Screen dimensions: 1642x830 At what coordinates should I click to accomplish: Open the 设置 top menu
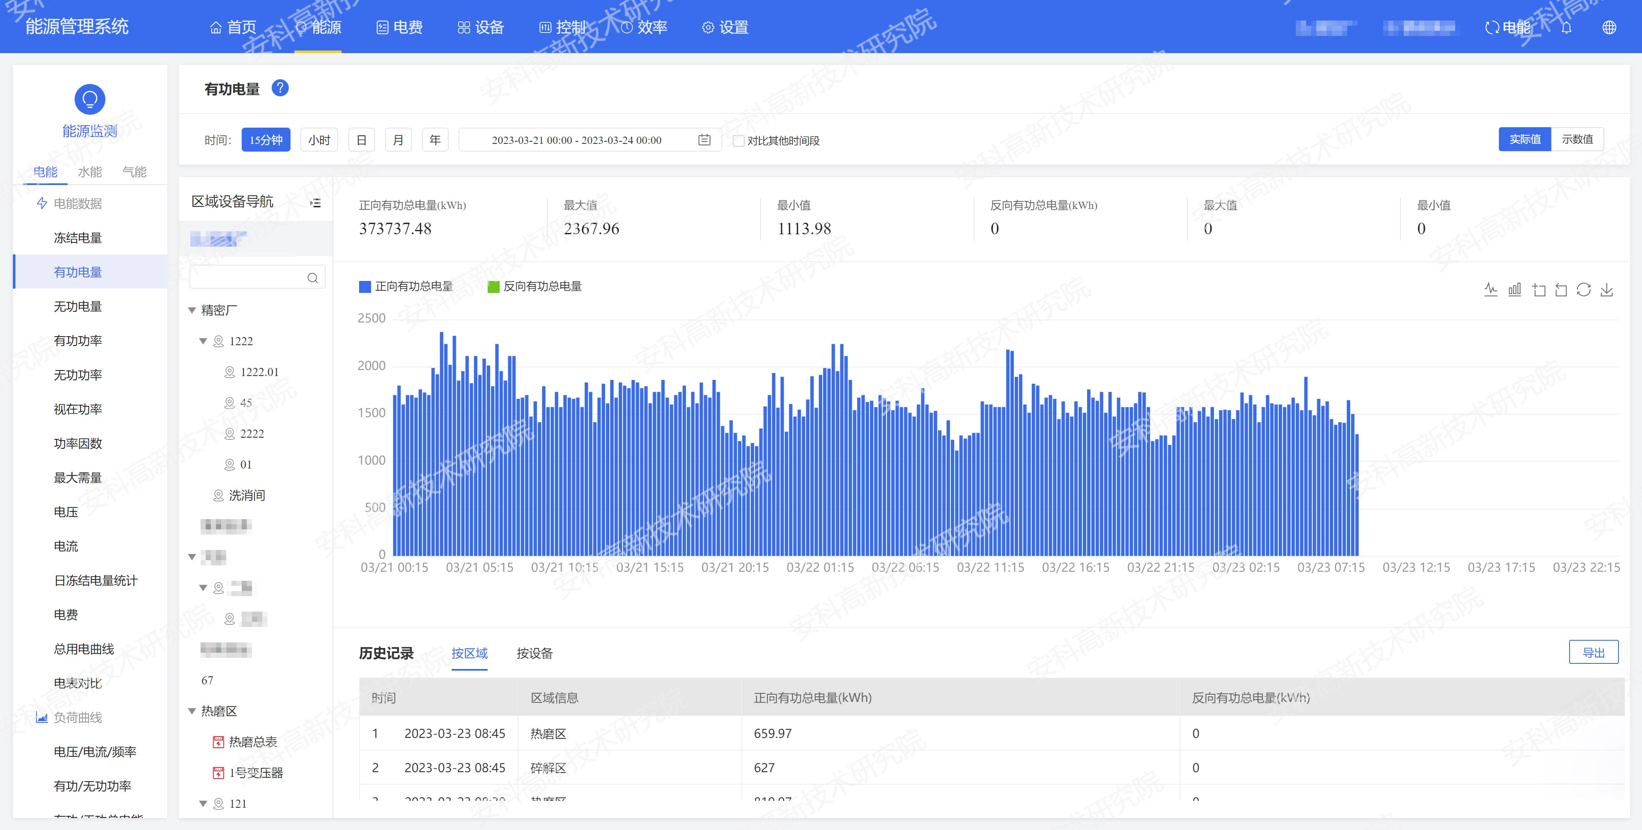pos(725,27)
